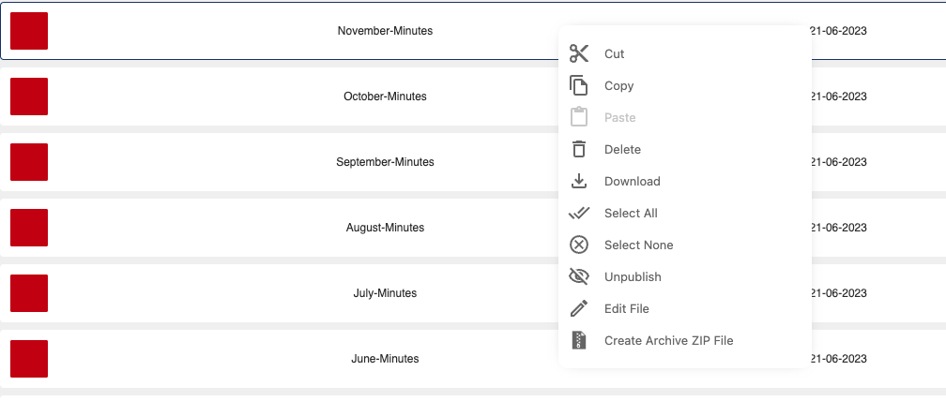Toggle the crossed-eye Unpublish icon
The width and height of the screenshot is (946, 401).
578,276
